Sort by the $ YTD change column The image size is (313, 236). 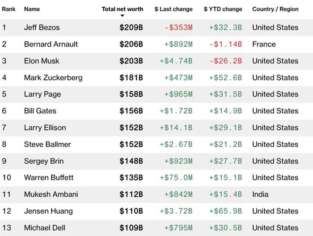click(x=223, y=9)
